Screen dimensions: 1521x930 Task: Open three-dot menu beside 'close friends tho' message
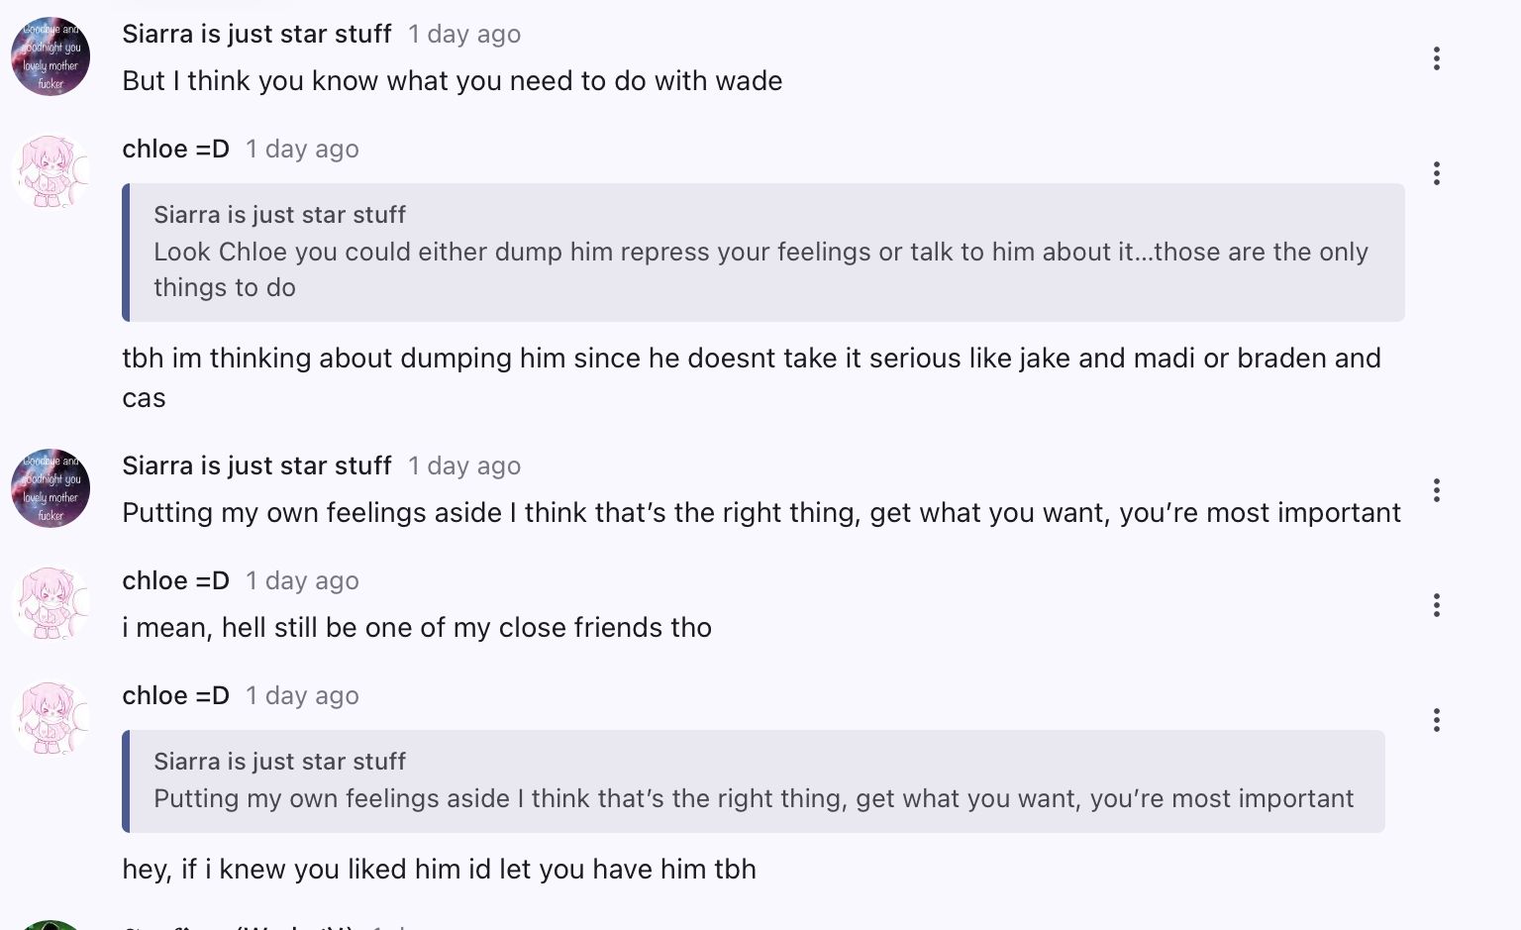point(1436,605)
